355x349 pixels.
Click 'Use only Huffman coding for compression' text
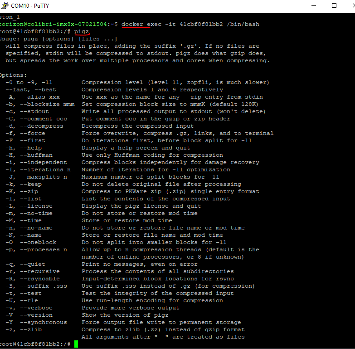[152, 155]
